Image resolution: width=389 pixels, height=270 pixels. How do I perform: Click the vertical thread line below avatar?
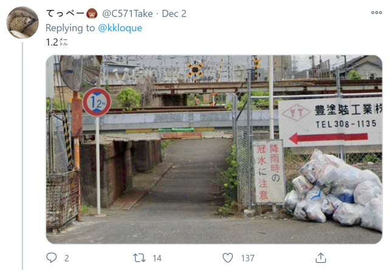coord(22,156)
